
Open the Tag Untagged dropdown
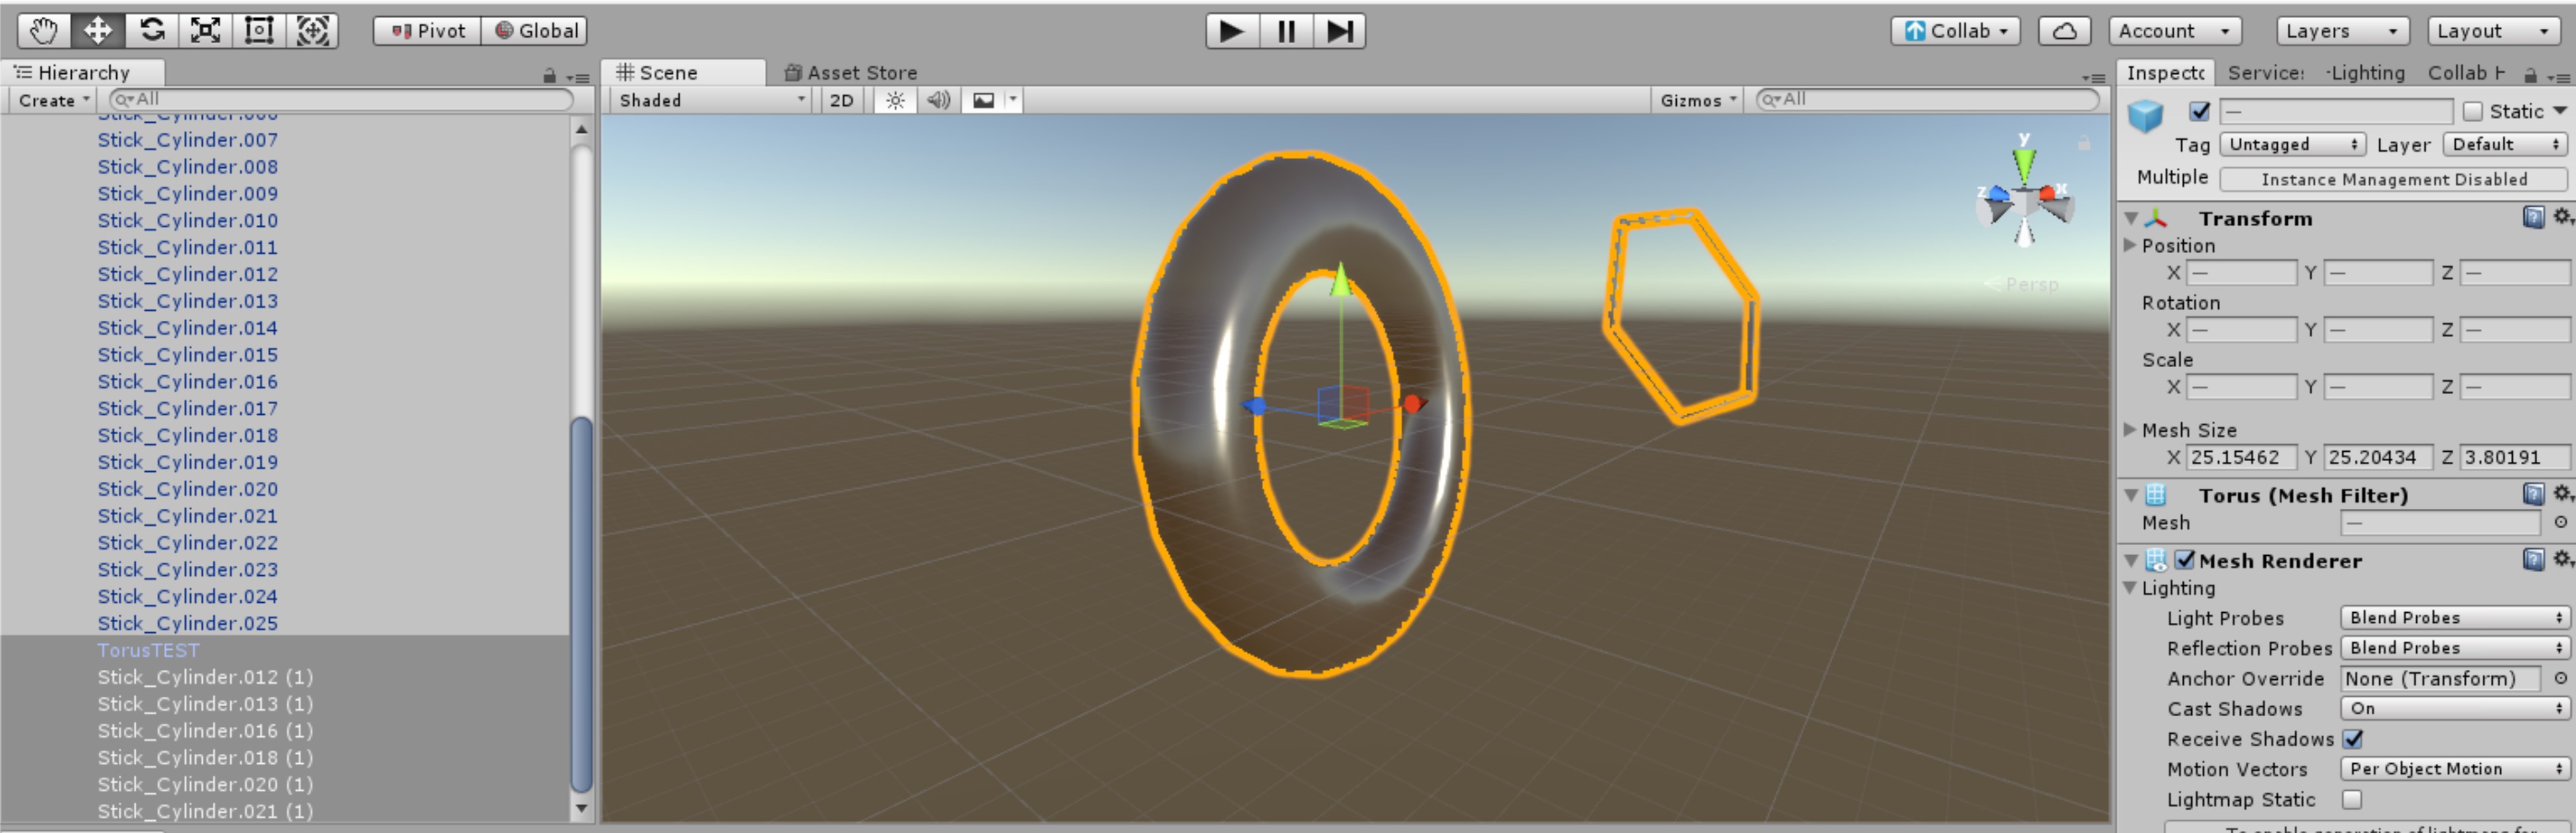pyautogui.click(x=2293, y=144)
